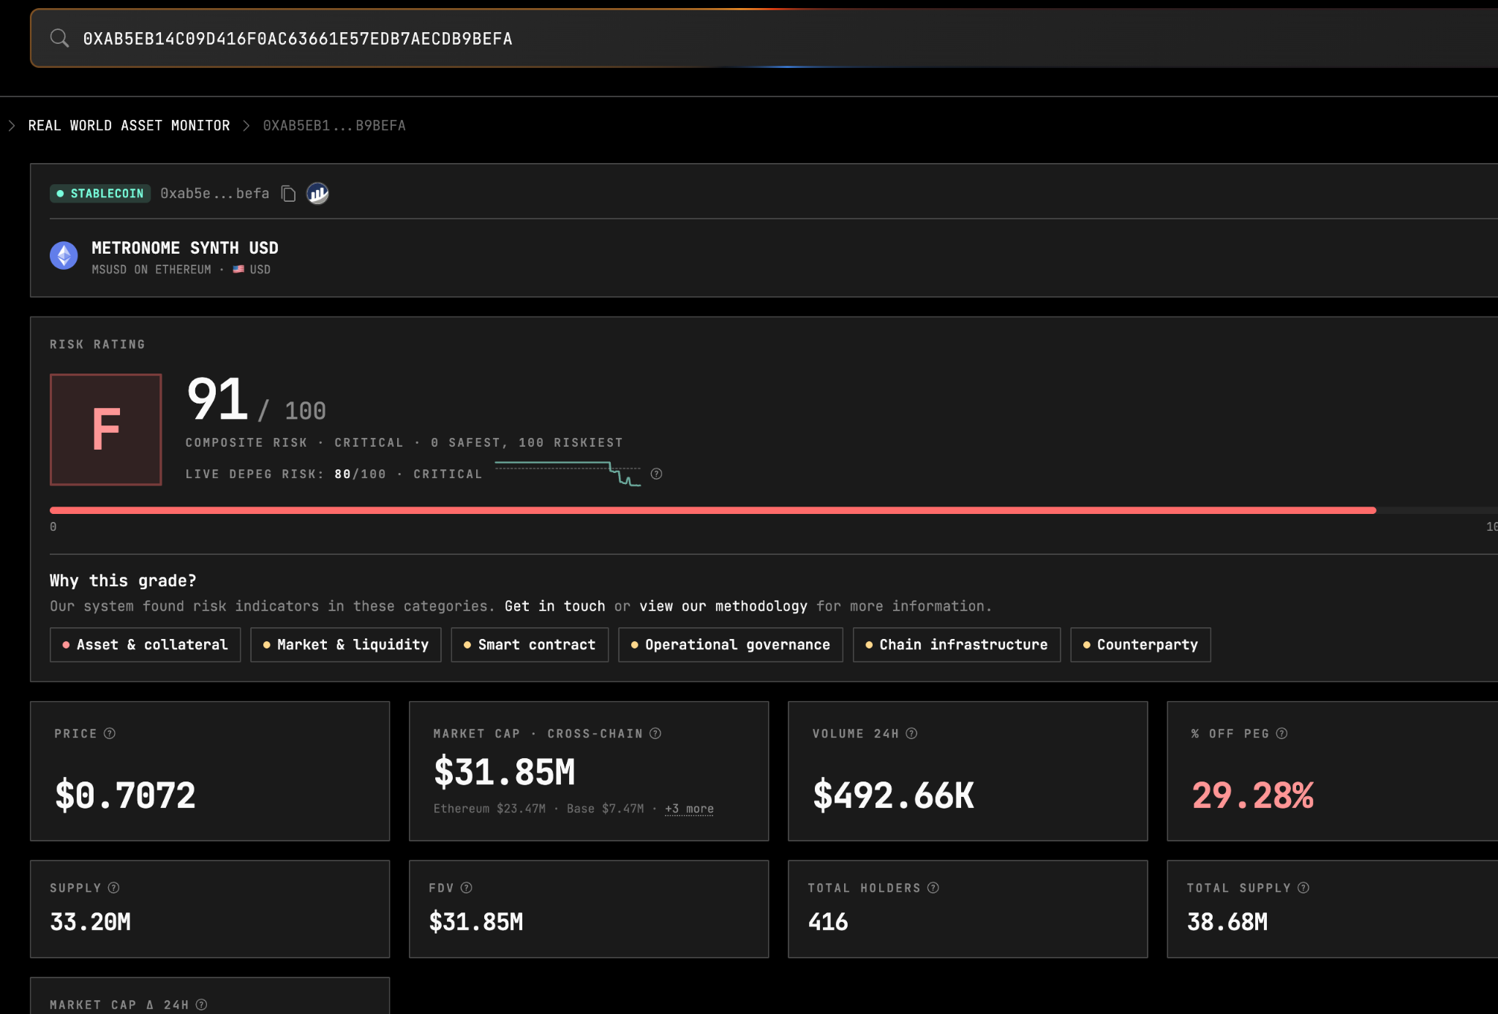Image resolution: width=1498 pixels, height=1014 pixels.
Task: Click the F grade risk box
Action: [106, 430]
